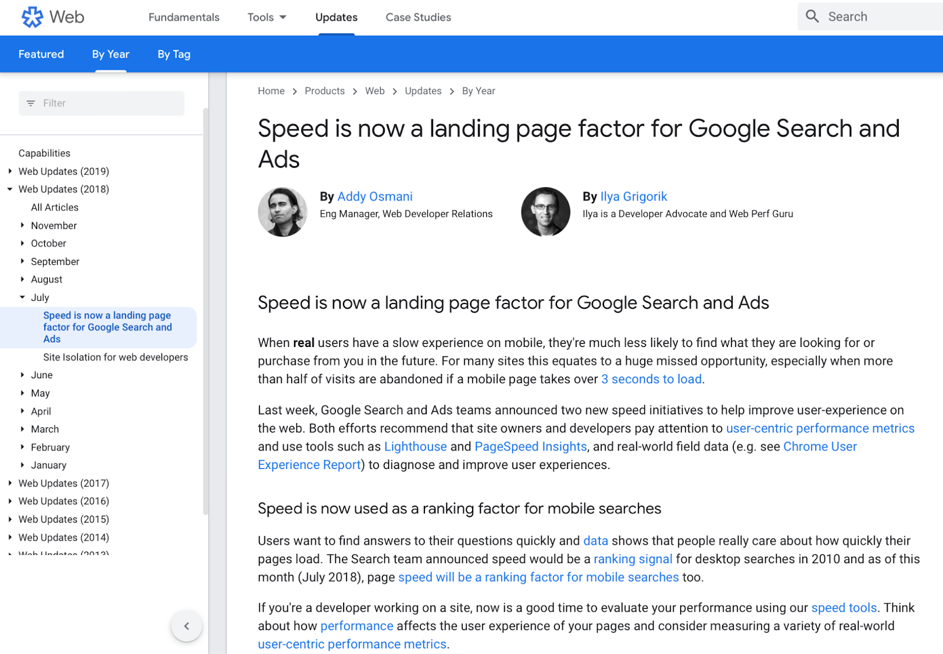
Task: Go to Updates breadcrumb
Action: pyautogui.click(x=423, y=91)
